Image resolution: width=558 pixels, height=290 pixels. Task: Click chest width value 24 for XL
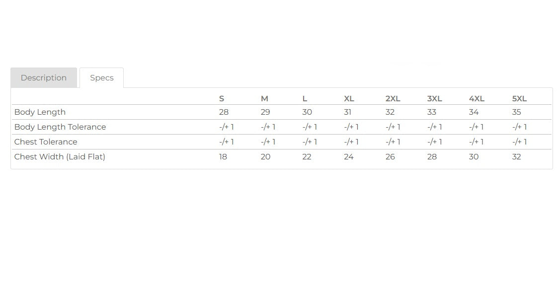pos(349,157)
